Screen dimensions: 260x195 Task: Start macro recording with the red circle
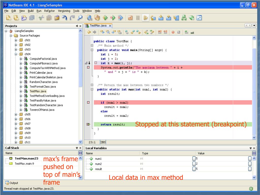(x=173, y=32)
